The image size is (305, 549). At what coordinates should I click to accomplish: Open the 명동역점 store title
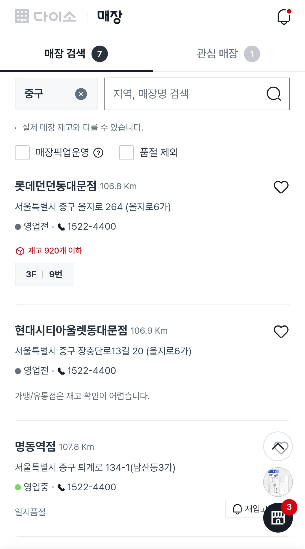(35, 447)
